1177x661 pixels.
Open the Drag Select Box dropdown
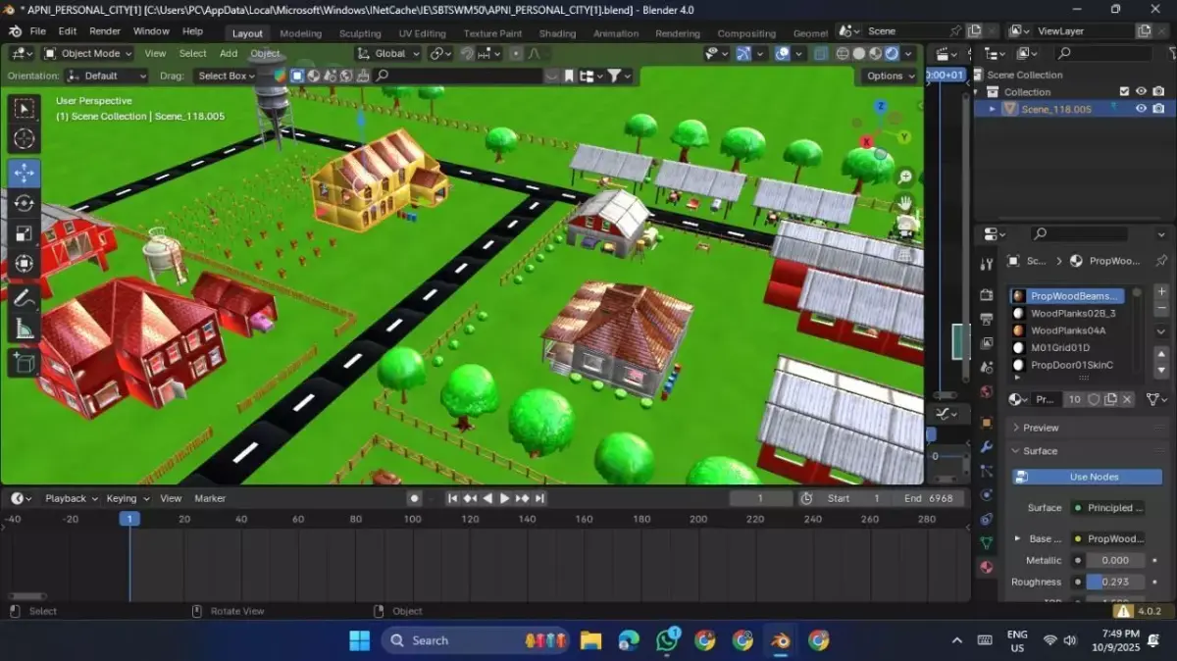pyautogui.click(x=225, y=76)
